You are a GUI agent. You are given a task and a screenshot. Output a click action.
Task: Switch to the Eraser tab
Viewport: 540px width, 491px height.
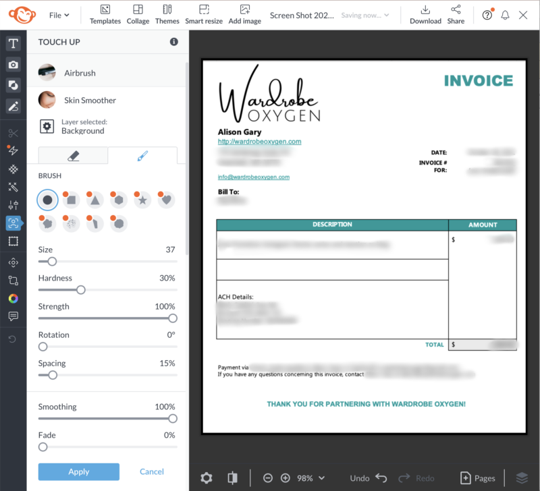73,156
